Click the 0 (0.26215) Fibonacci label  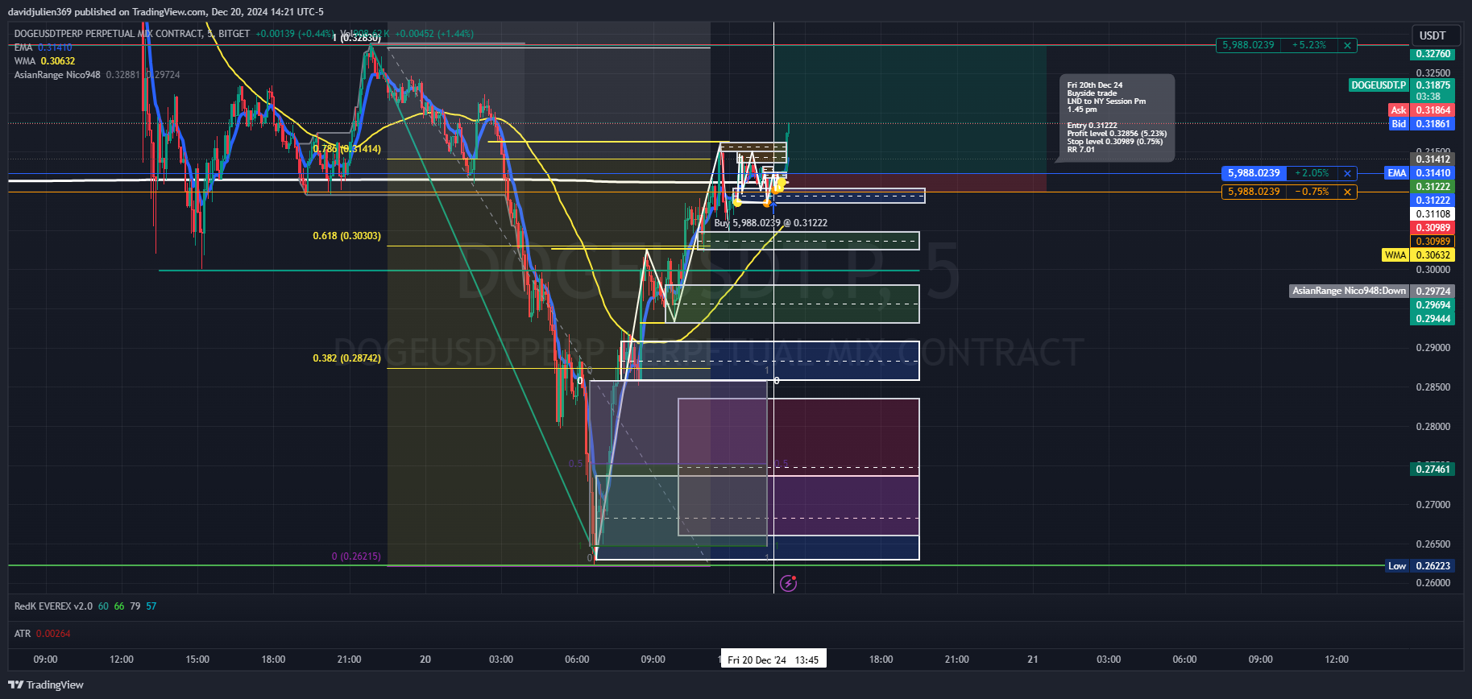(x=356, y=556)
